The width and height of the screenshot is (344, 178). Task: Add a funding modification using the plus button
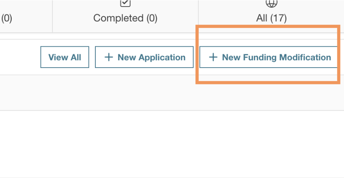pos(213,58)
